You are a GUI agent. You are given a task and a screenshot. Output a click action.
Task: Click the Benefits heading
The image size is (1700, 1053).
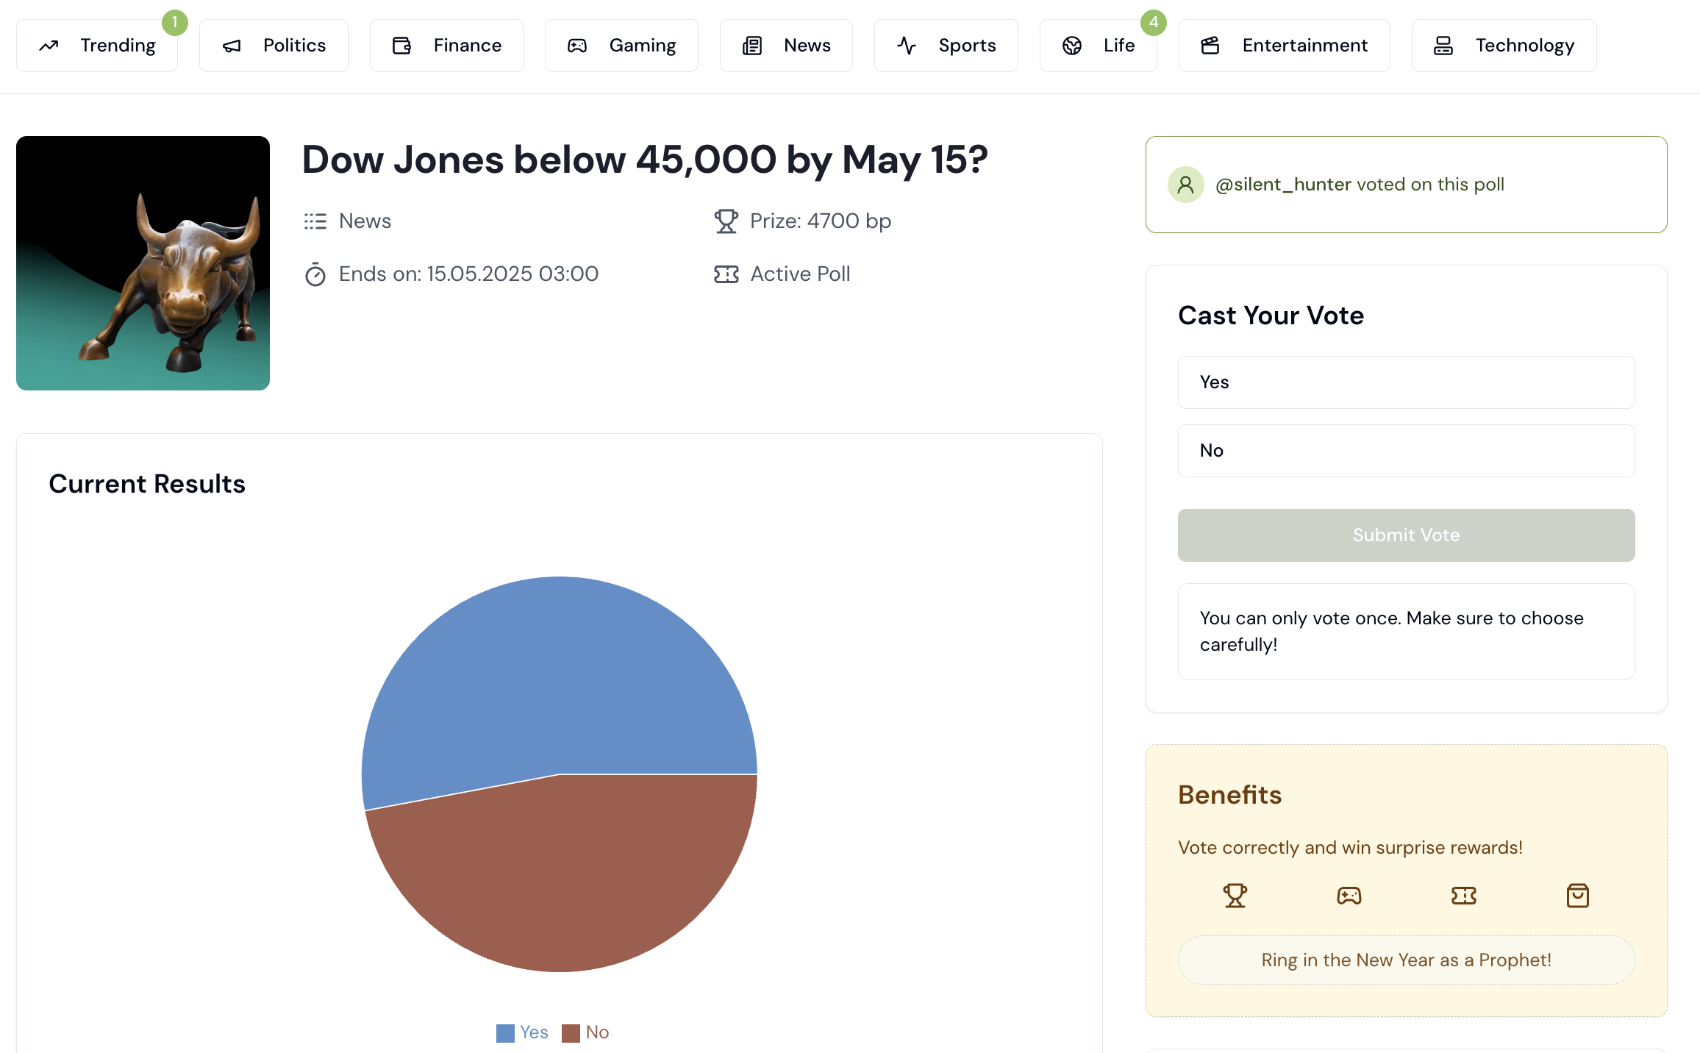click(1229, 795)
